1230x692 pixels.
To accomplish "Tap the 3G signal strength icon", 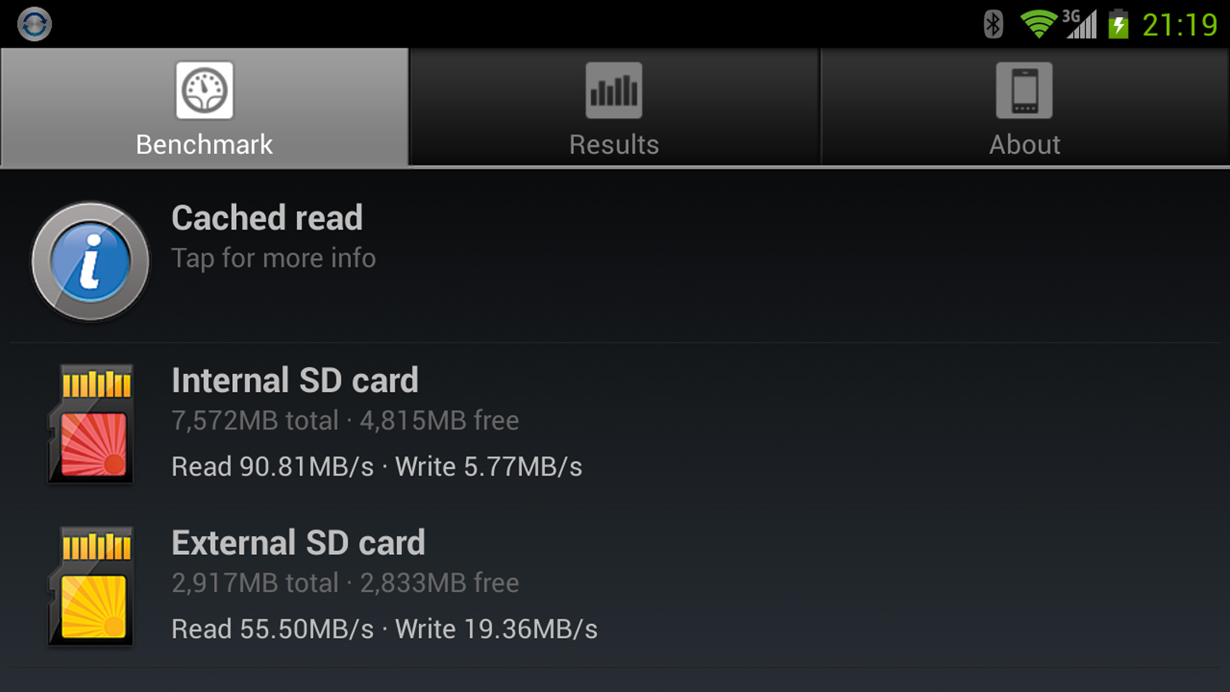I will coord(1081,24).
